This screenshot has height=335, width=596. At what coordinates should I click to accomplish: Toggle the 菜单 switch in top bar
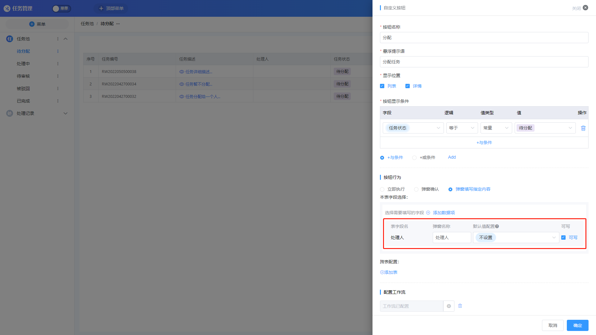tap(61, 8)
